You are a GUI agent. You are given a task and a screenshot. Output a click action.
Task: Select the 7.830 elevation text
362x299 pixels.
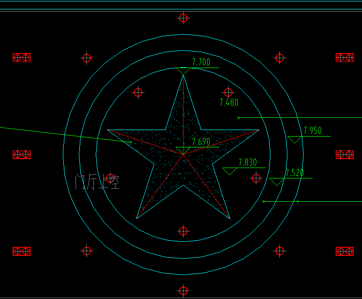pyautogui.click(x=247, y=162)
